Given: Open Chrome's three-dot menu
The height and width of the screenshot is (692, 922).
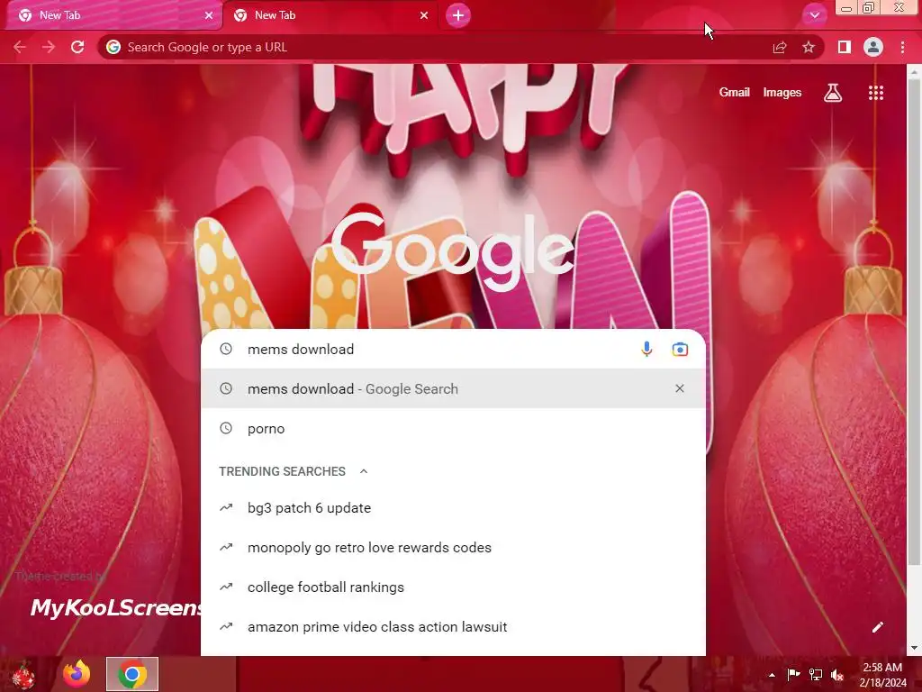Looking at the screenshot, I should [x=902, y=47].
